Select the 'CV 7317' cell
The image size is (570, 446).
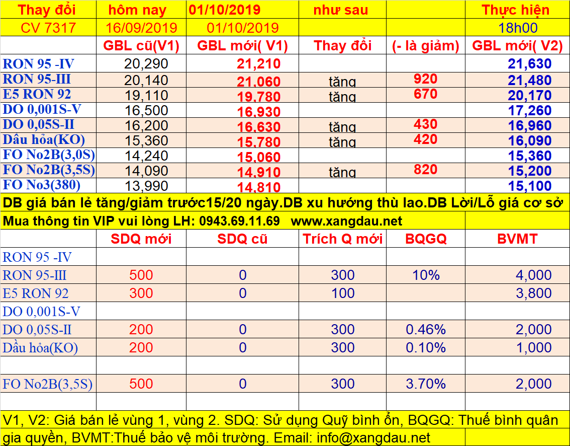click(48, 28)
